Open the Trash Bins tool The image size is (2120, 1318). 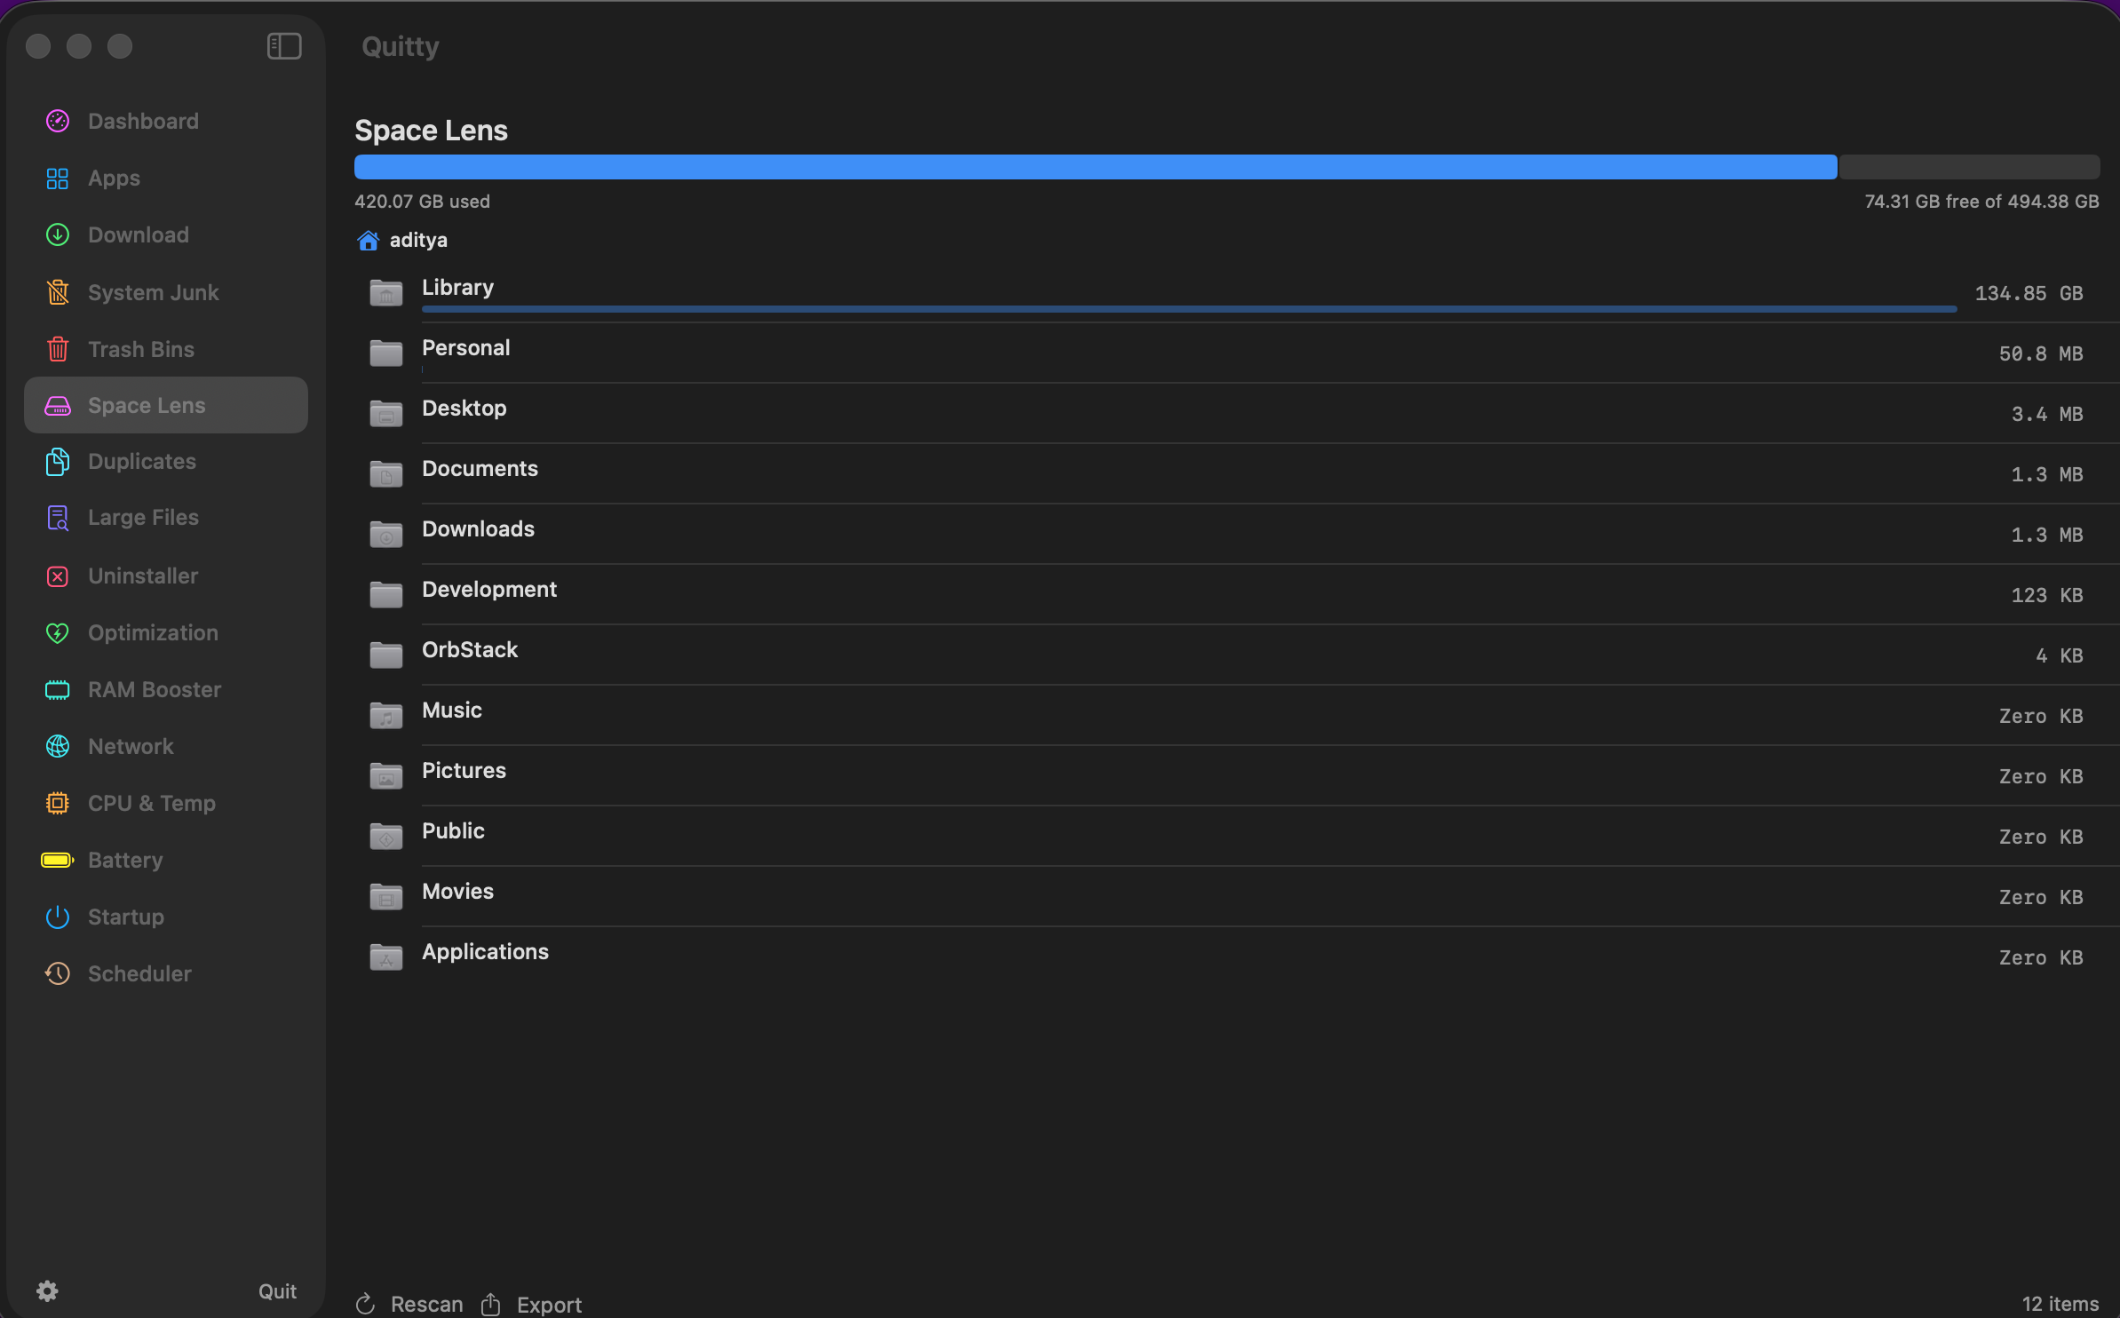[141, 349]
